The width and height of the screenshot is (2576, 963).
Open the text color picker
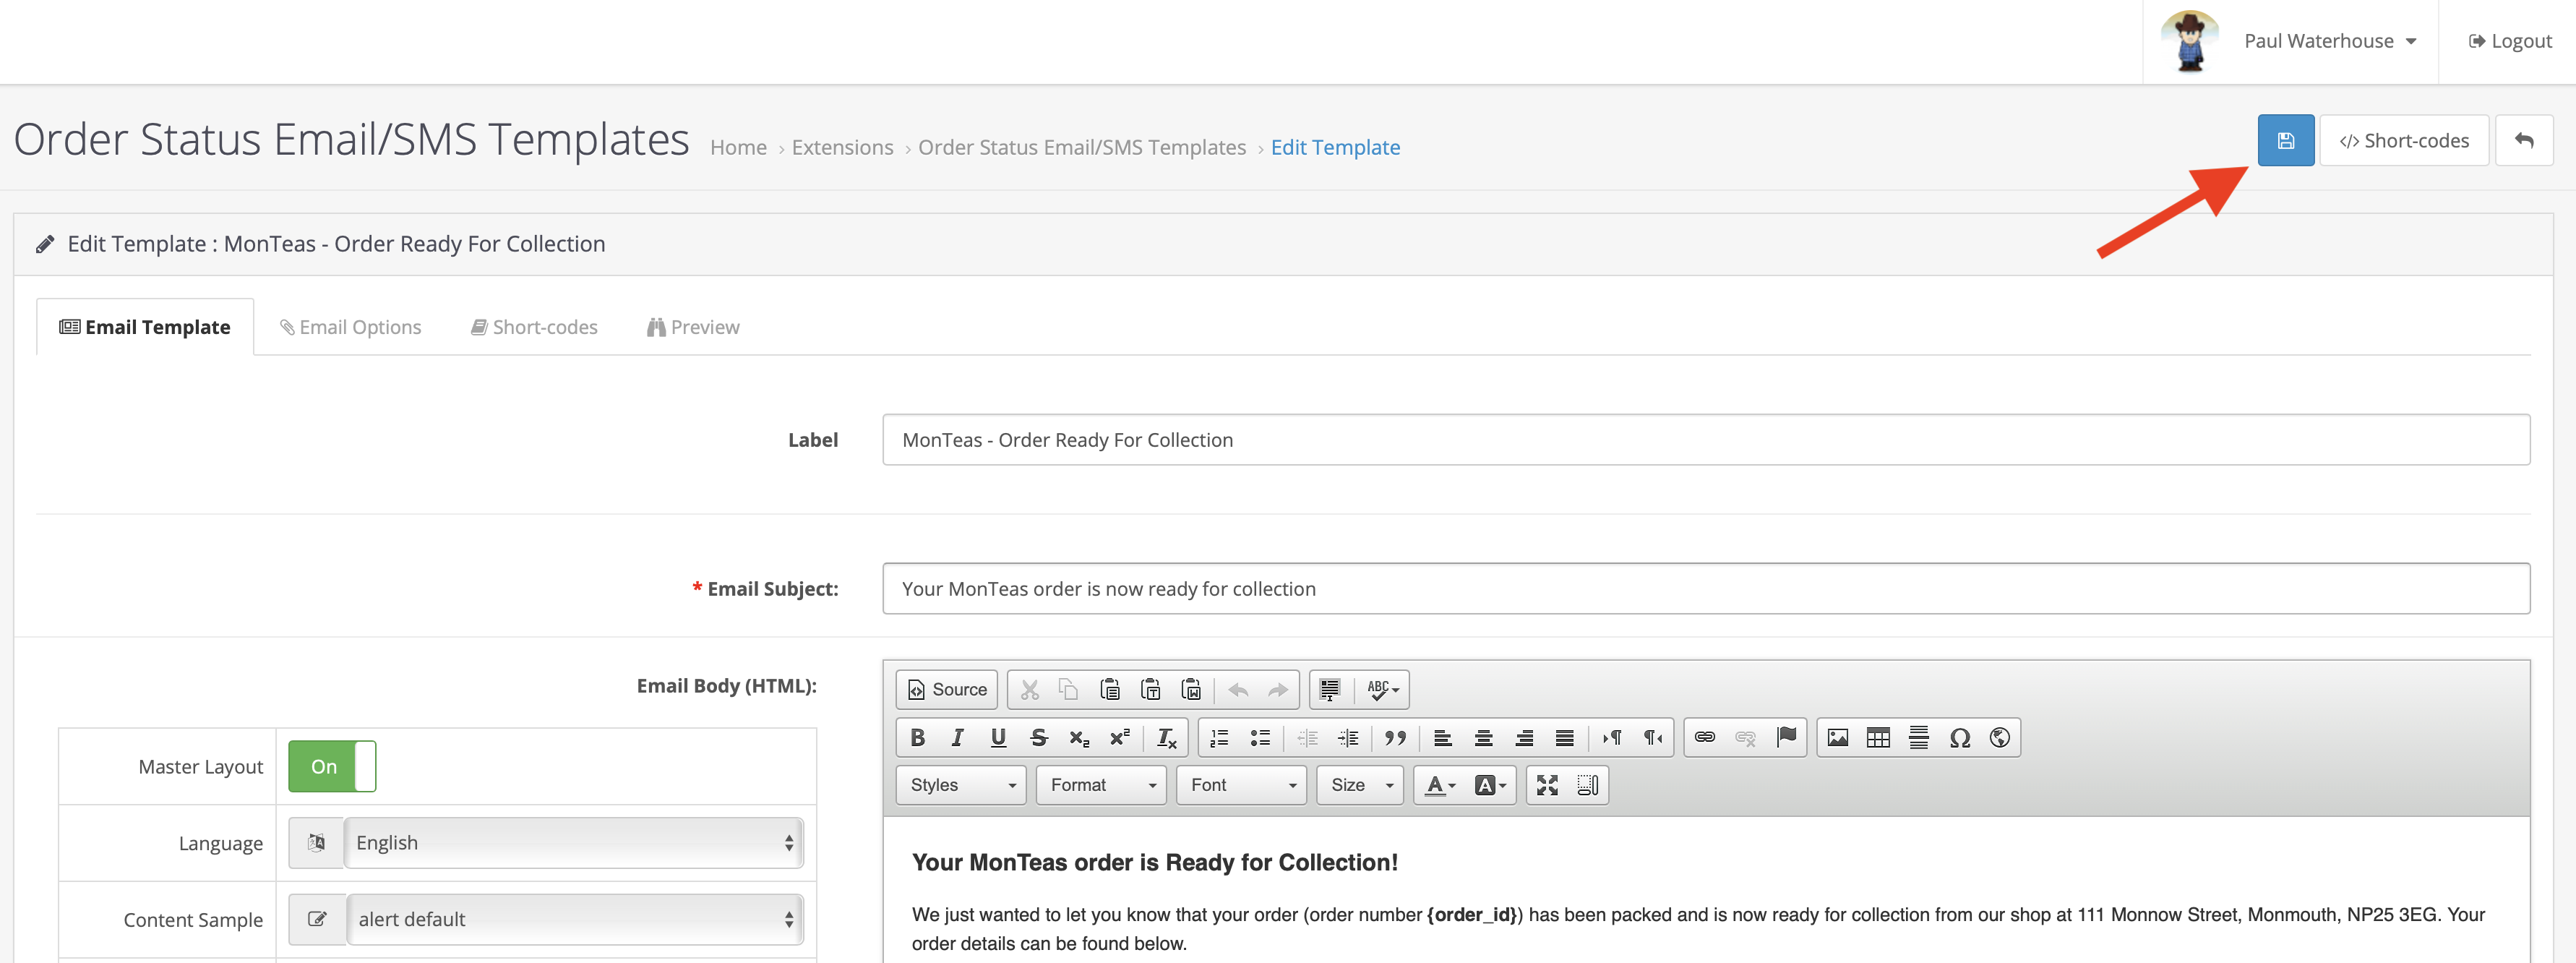click(1439, 786)
